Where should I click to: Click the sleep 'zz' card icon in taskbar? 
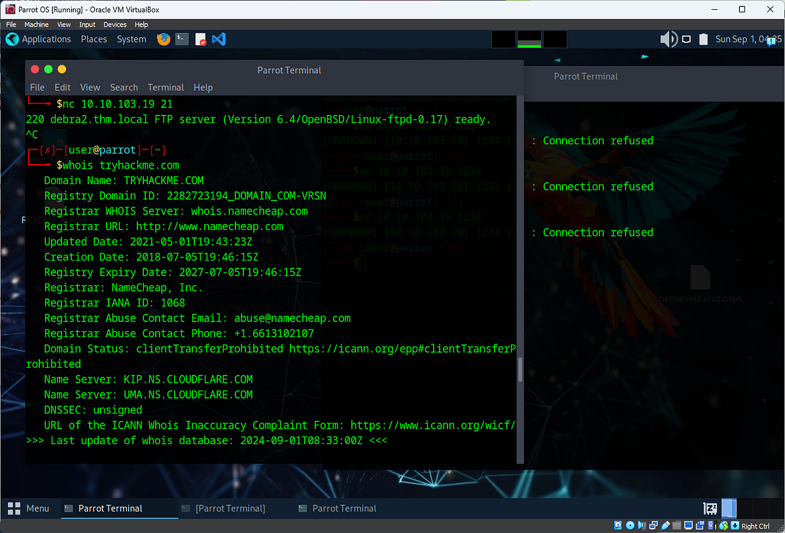(710, 508)
